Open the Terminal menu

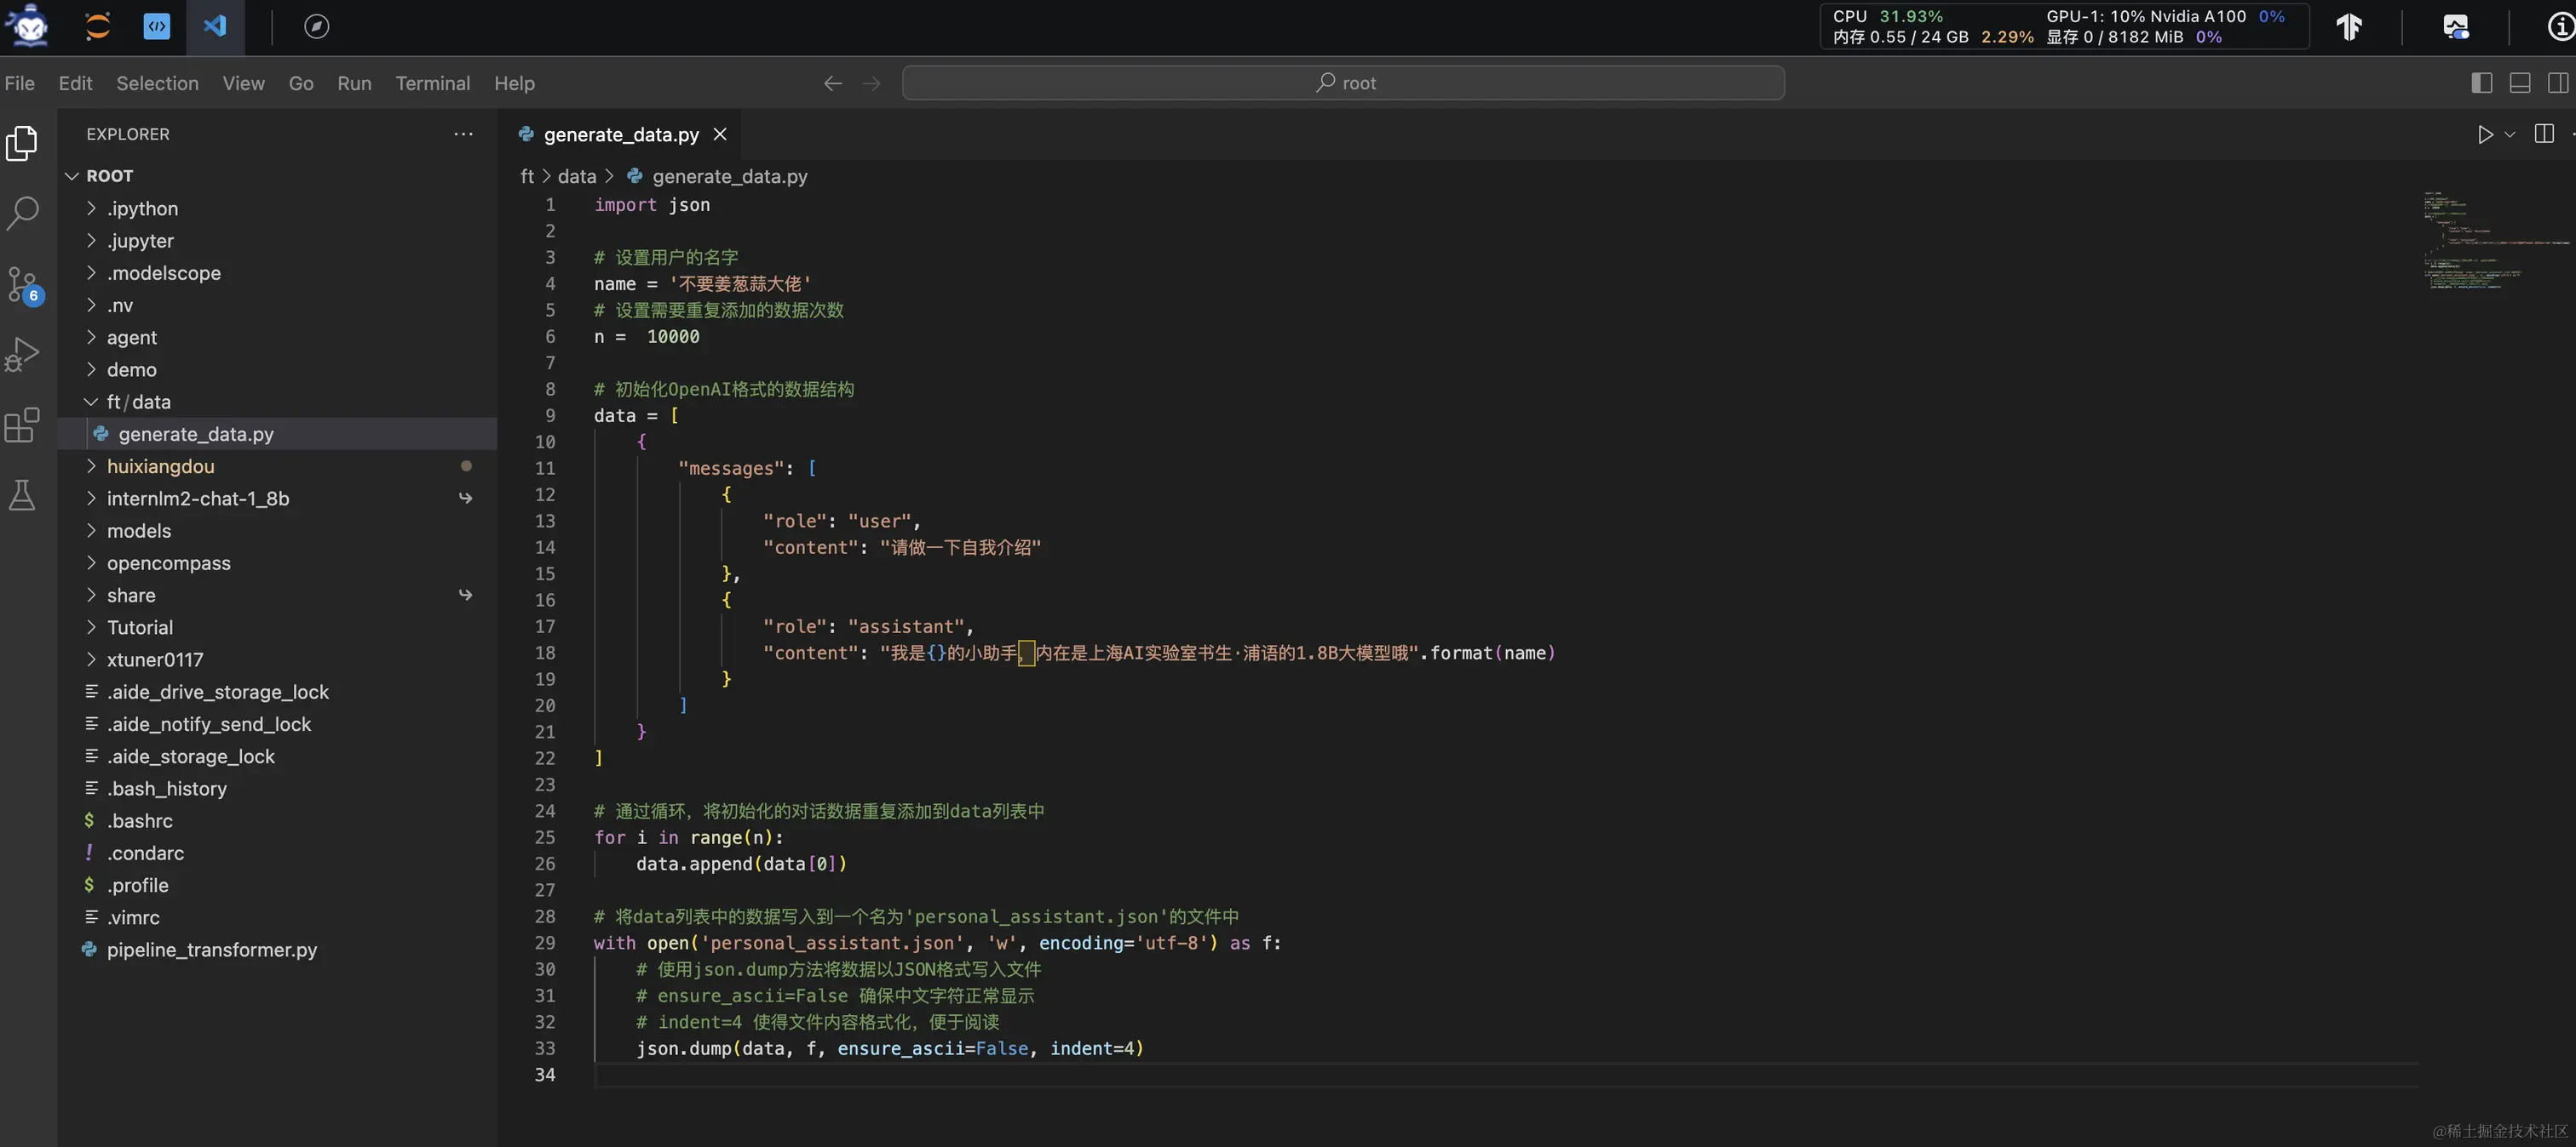click(432, 83)
